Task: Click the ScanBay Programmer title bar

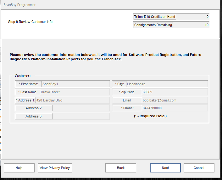Action: [x=94, y=5]
